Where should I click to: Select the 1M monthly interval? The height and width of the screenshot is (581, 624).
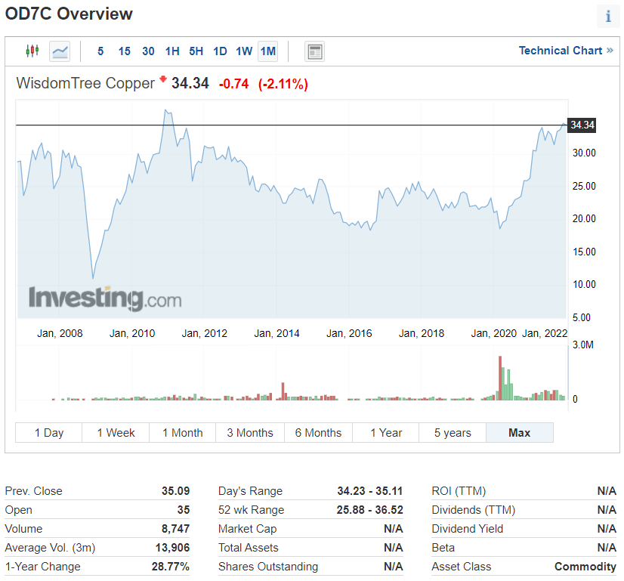[267, 51]
